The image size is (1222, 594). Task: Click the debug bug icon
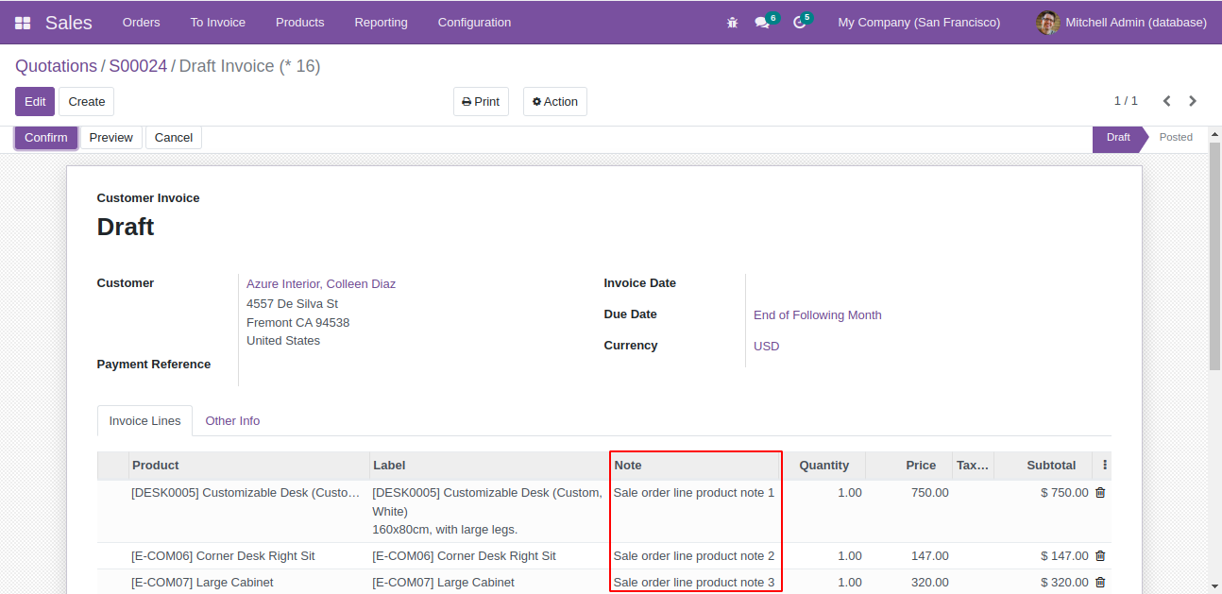tap(732, 23)
